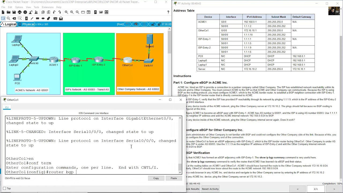Click the Zoom Out magnifier icon
The width and height of the screenshot is (343, 193).
(x=77, y=12)
